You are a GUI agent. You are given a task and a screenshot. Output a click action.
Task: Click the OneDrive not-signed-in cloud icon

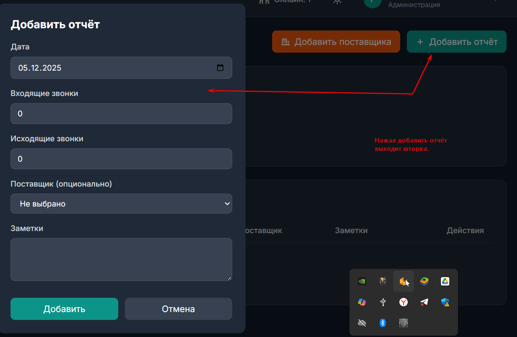click(x=362, y=322)
